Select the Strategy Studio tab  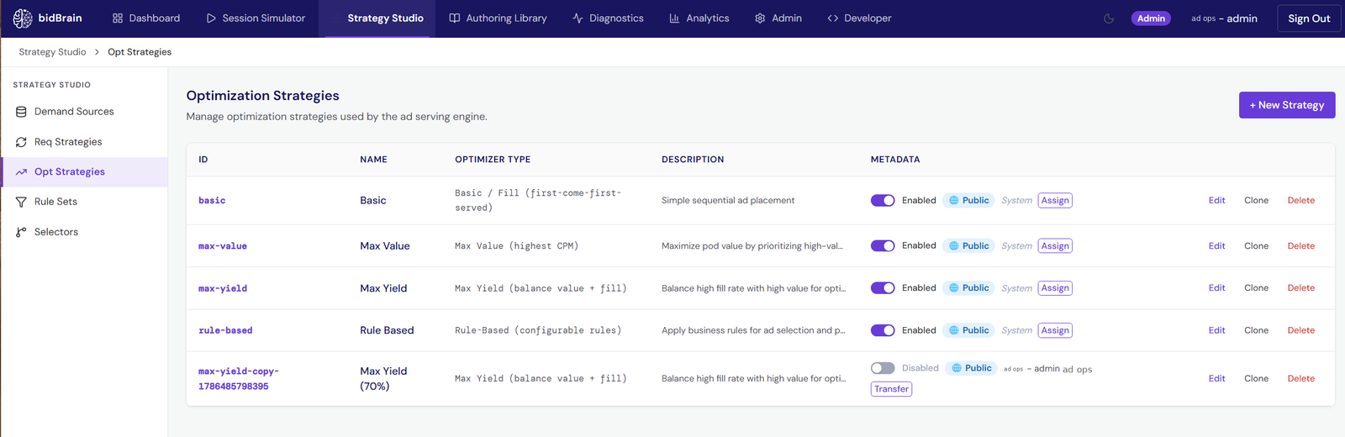coord(377,18)
